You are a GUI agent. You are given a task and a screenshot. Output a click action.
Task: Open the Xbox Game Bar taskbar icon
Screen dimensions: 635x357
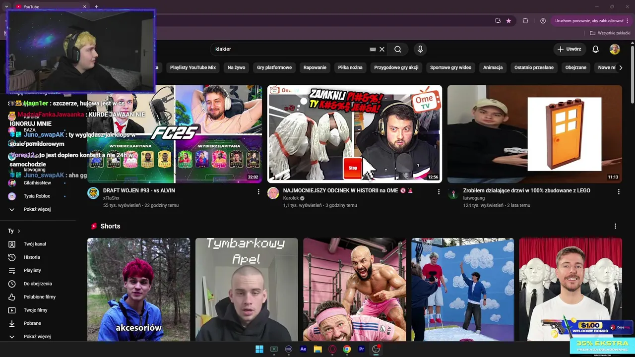click(274, 349)
